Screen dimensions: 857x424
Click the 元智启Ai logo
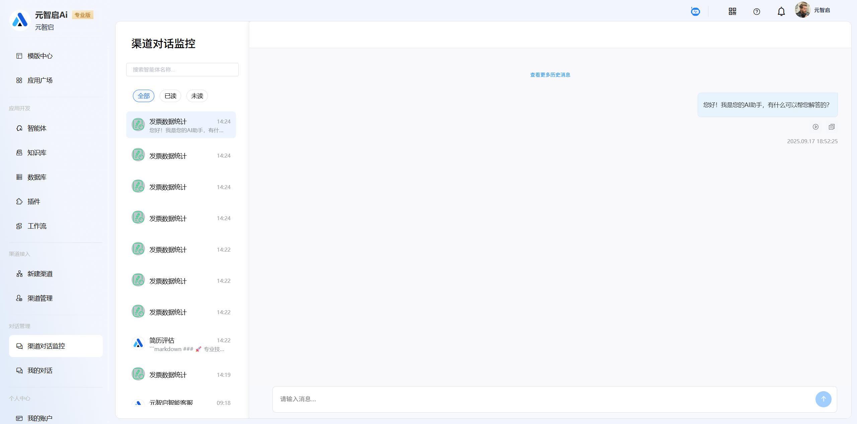click(20, 20)
